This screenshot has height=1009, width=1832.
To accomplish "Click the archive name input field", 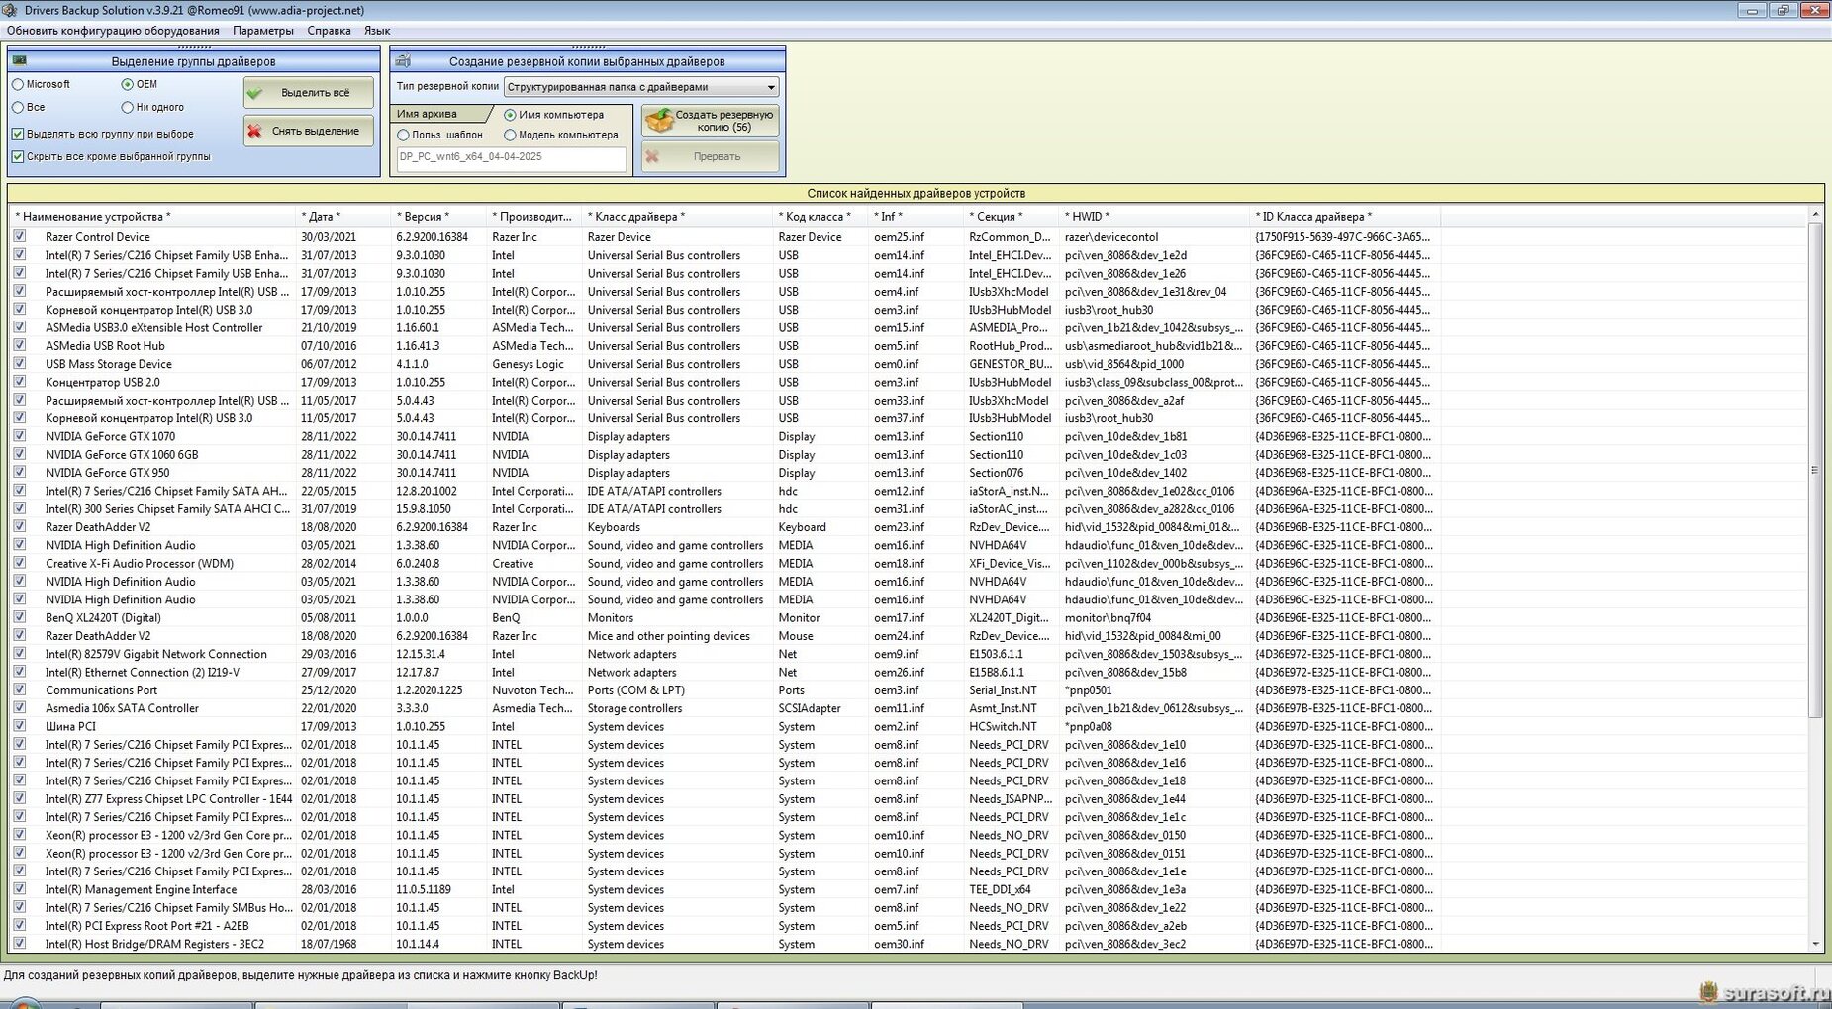I will tap(511, 157).
